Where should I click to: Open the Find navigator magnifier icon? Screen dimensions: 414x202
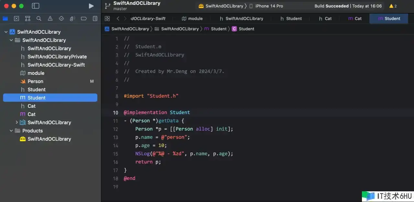(39, 18)
